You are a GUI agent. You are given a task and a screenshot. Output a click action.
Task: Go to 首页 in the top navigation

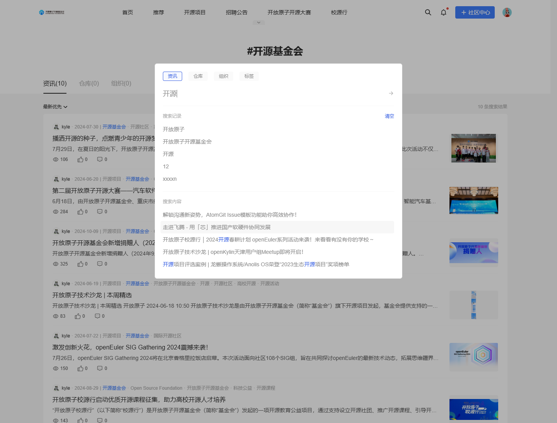click(128, 12)
